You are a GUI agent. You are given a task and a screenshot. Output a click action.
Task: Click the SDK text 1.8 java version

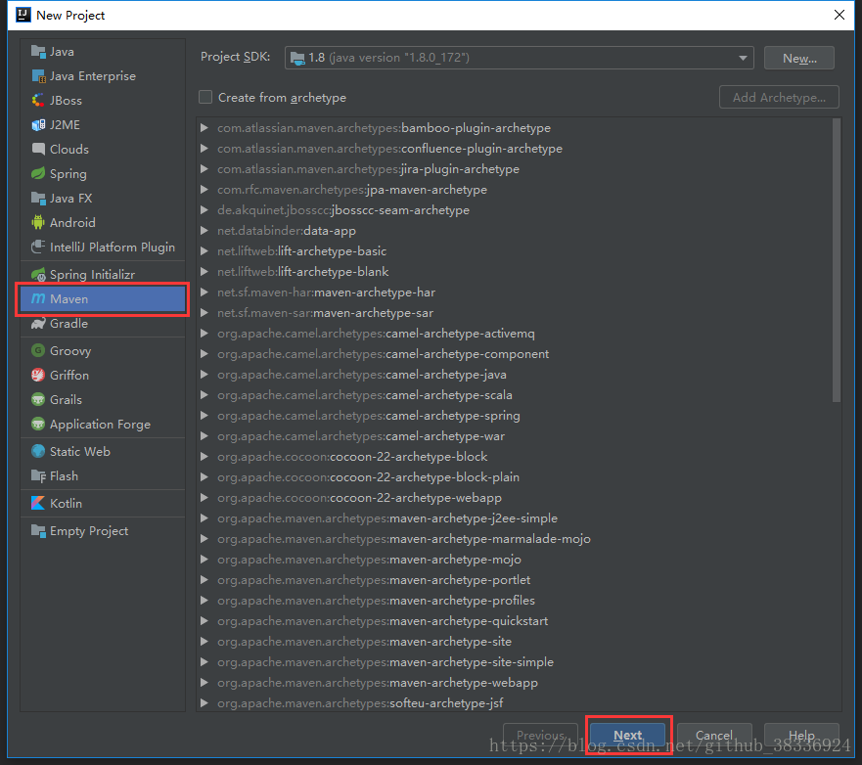(x=388, y=58)
